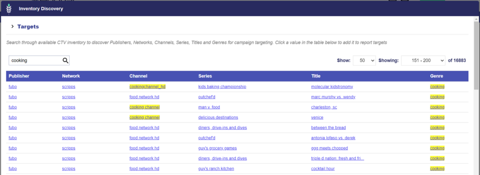Click the Inventory Discovery title text
Viewport: 480px width, 175px height.
(x=41, y=9)
